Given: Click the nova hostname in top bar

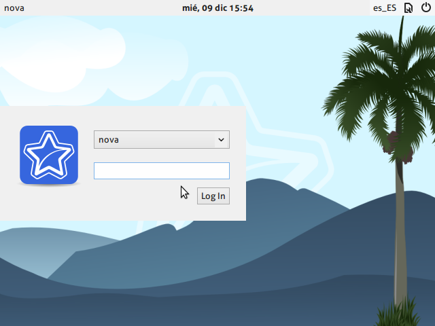Looking at the screenshot, I should [14, 8].
